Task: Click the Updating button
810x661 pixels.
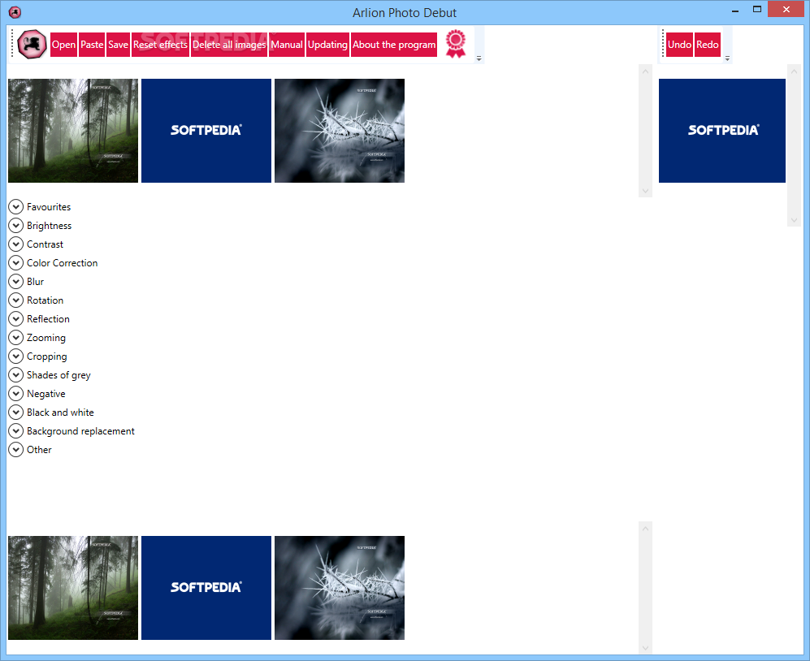Action: pos(327,45)
